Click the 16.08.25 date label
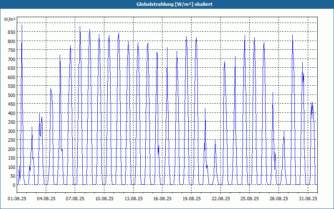334x209 pixels. 162,199
